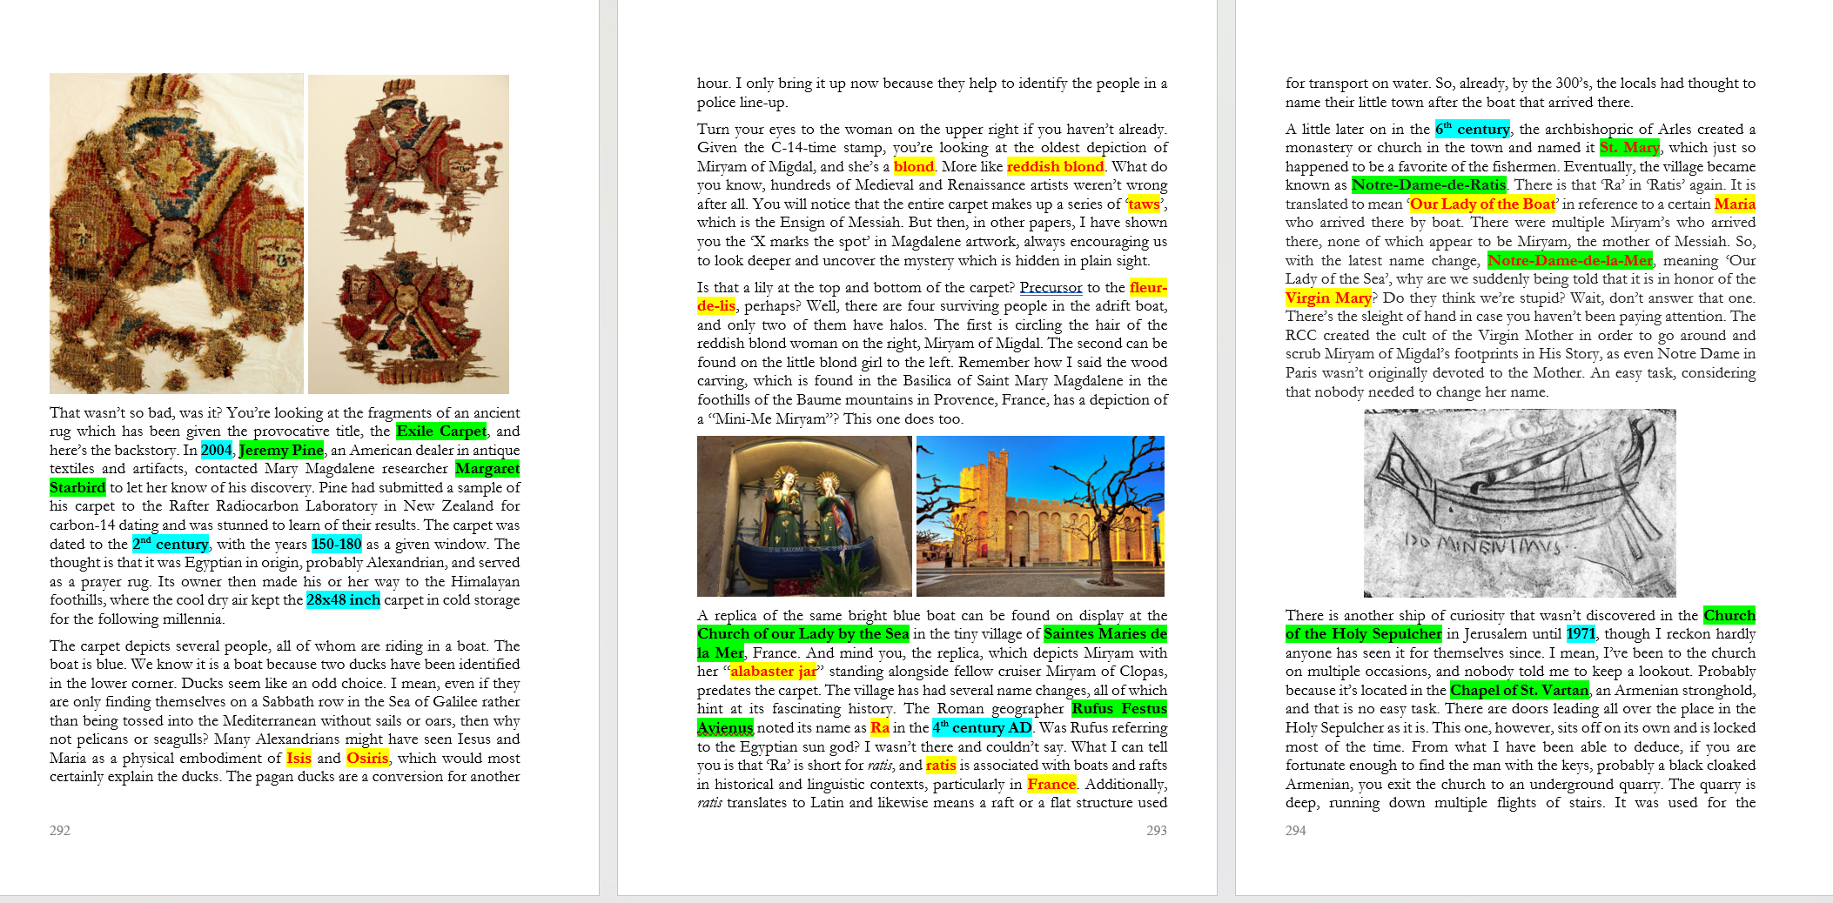Click the blue boat statues photo
Screen dimensions: 1833x903
click(x=804, y=516)
